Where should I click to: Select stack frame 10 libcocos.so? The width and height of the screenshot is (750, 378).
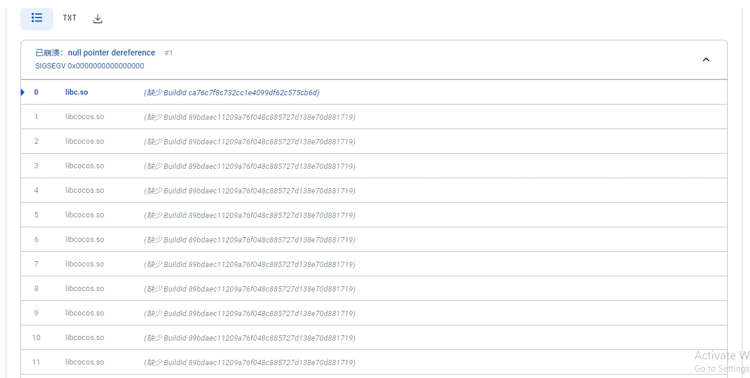[x=85, y=338]
